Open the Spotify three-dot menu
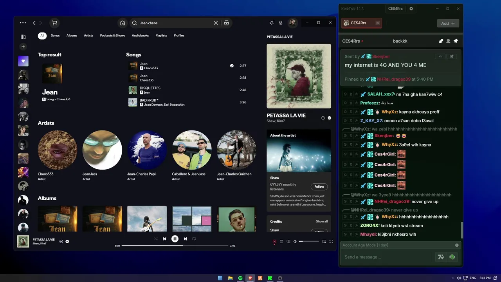The width and height of the screenshot is (501, 282). click(x=23, y=23)
